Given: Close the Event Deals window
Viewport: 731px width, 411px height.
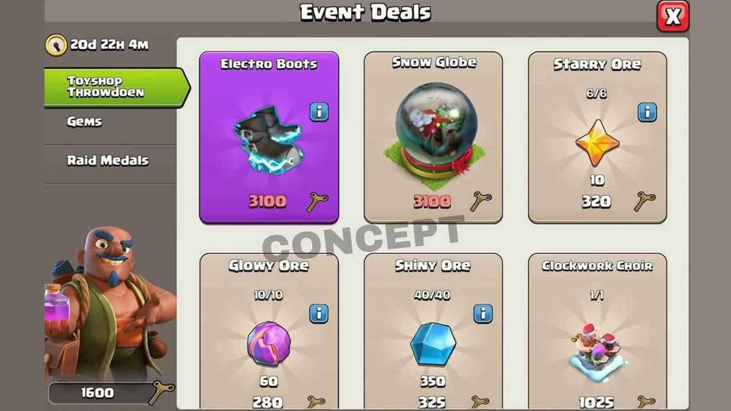Looking at the screenshot, I should (x=673, y=16).
